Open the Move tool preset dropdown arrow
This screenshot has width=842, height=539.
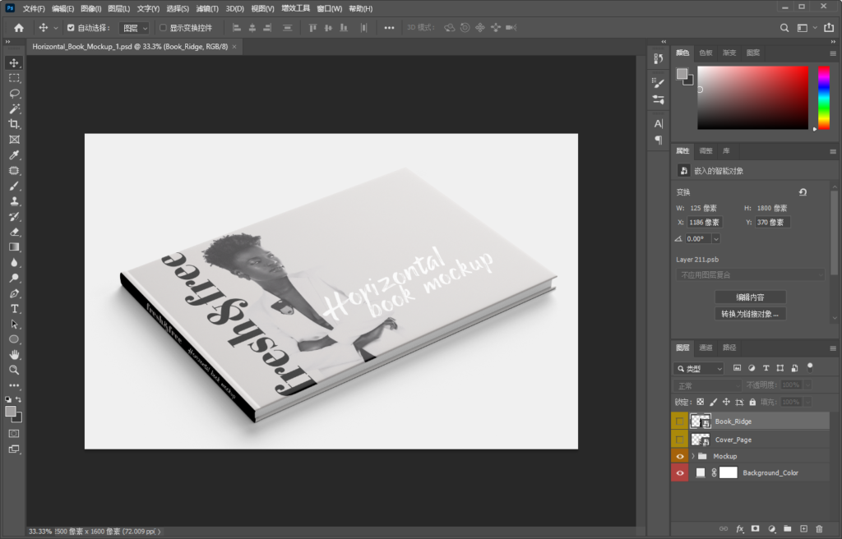[x=55, y=28]
